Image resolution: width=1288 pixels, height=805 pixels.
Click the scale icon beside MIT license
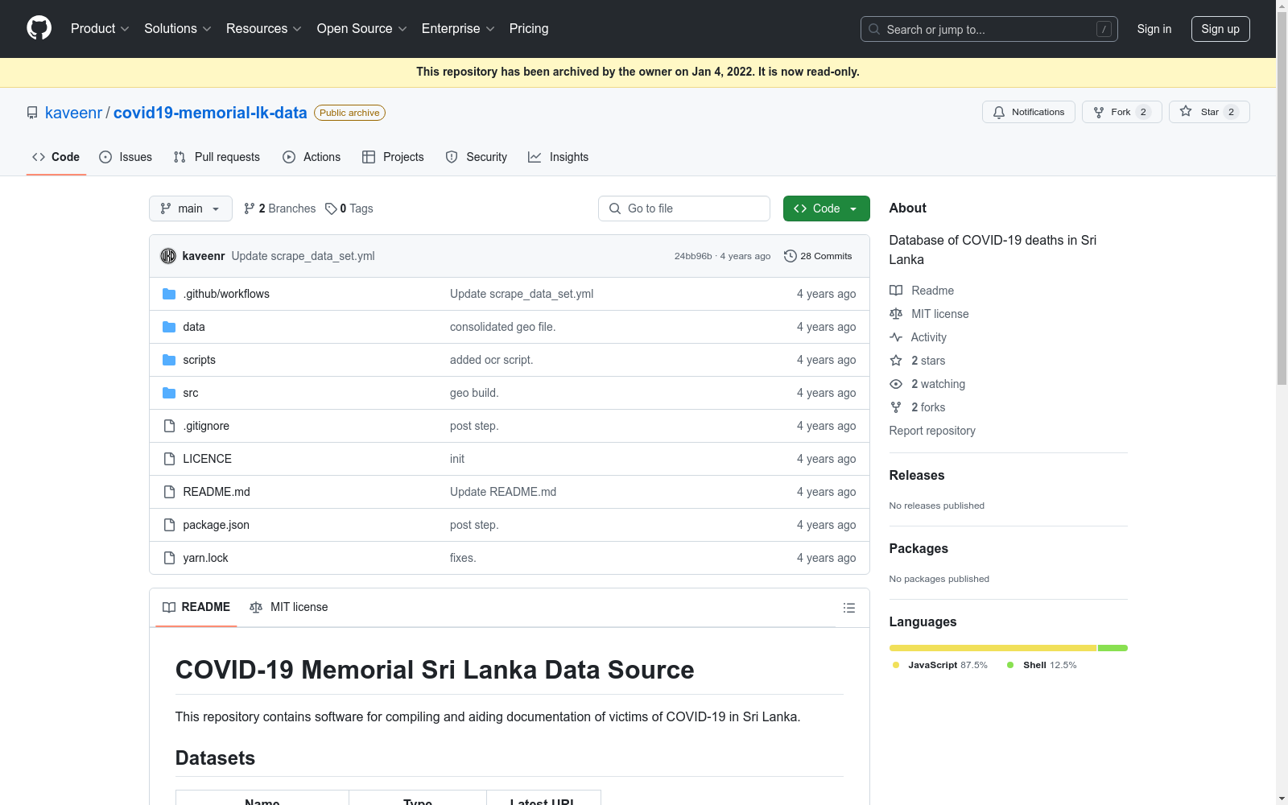click(896, 314)
